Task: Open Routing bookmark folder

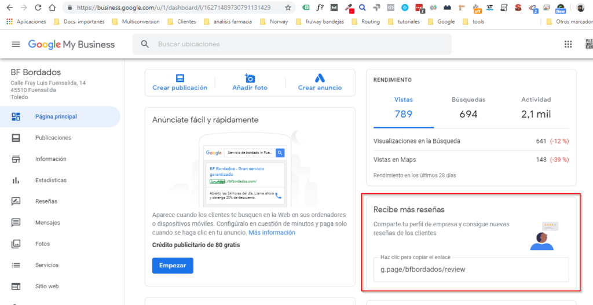Action: click(x=366, y=21)
